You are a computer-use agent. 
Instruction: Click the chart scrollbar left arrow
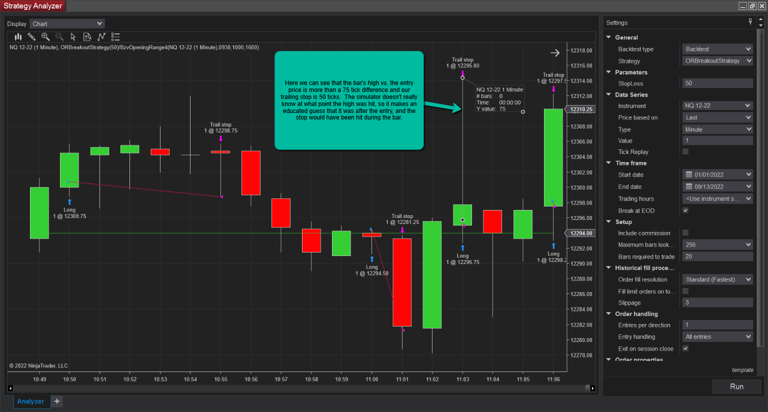[x=10, y=388]
